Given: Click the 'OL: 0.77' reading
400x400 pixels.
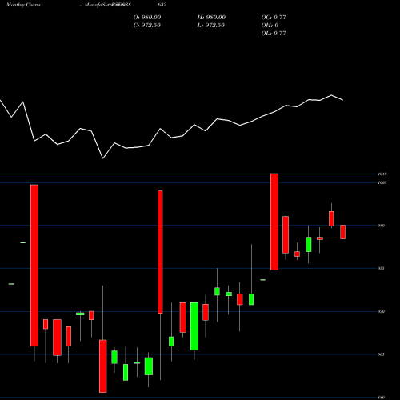Looking at the screenshot, I should pos(274,34).
